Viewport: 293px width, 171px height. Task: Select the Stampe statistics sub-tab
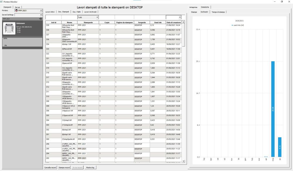click(194, 12)
